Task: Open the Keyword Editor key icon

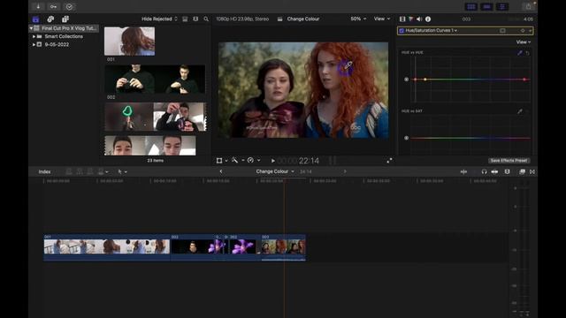Action: [53, 6]
